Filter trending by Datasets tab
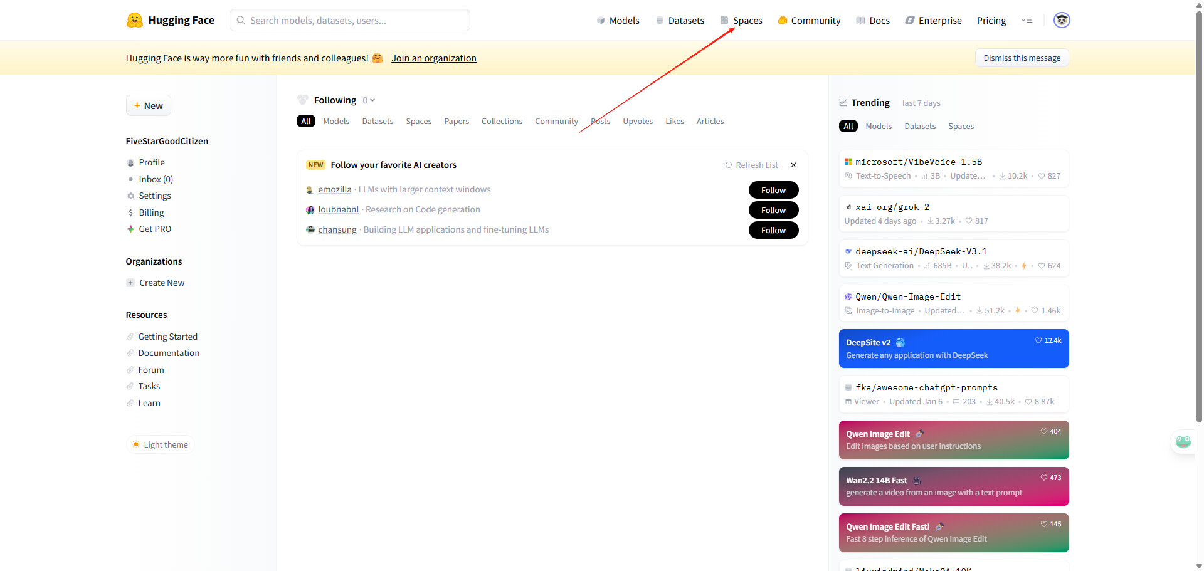The width and height of the screenshot is (1204, 571). [919, 126]
